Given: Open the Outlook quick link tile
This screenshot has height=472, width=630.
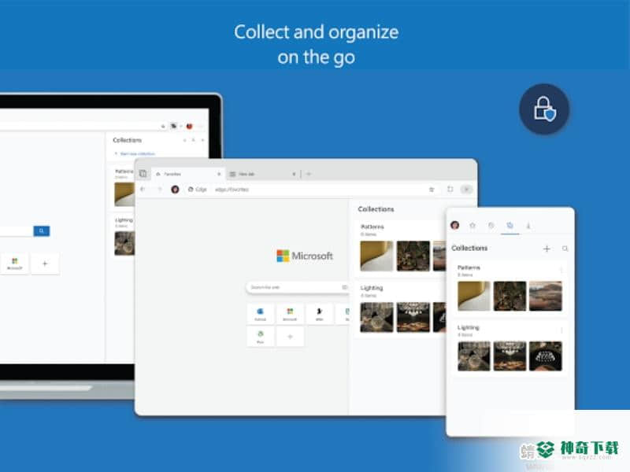Looking at the screenshot, I should [261, 313].
